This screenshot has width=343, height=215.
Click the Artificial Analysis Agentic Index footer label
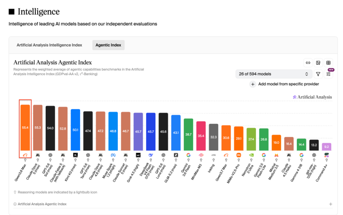42,204
